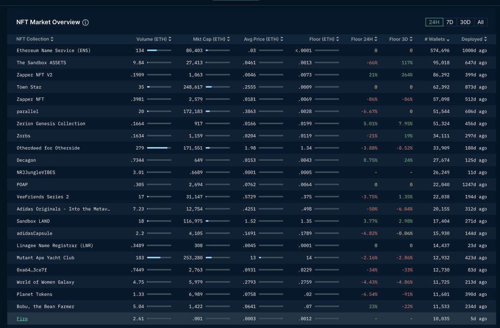
Task: Click the 5d ago deployed value
Action: coord(479,319)
